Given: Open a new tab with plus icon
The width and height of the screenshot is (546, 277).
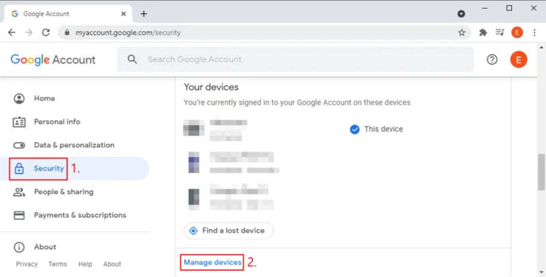Looking at the screenshot, I should pyautogui.click(x=144, y=14).
